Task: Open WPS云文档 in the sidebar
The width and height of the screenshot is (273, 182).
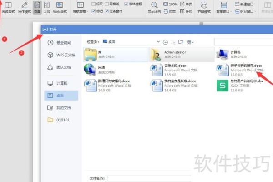Action: point(61,55)
